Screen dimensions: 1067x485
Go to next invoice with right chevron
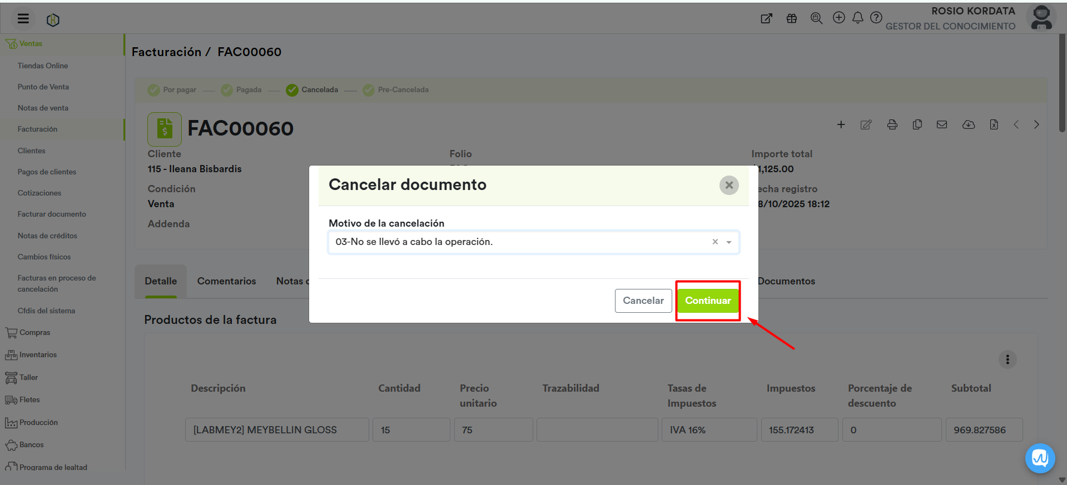pyautogui.click(x=1036, y=125)
